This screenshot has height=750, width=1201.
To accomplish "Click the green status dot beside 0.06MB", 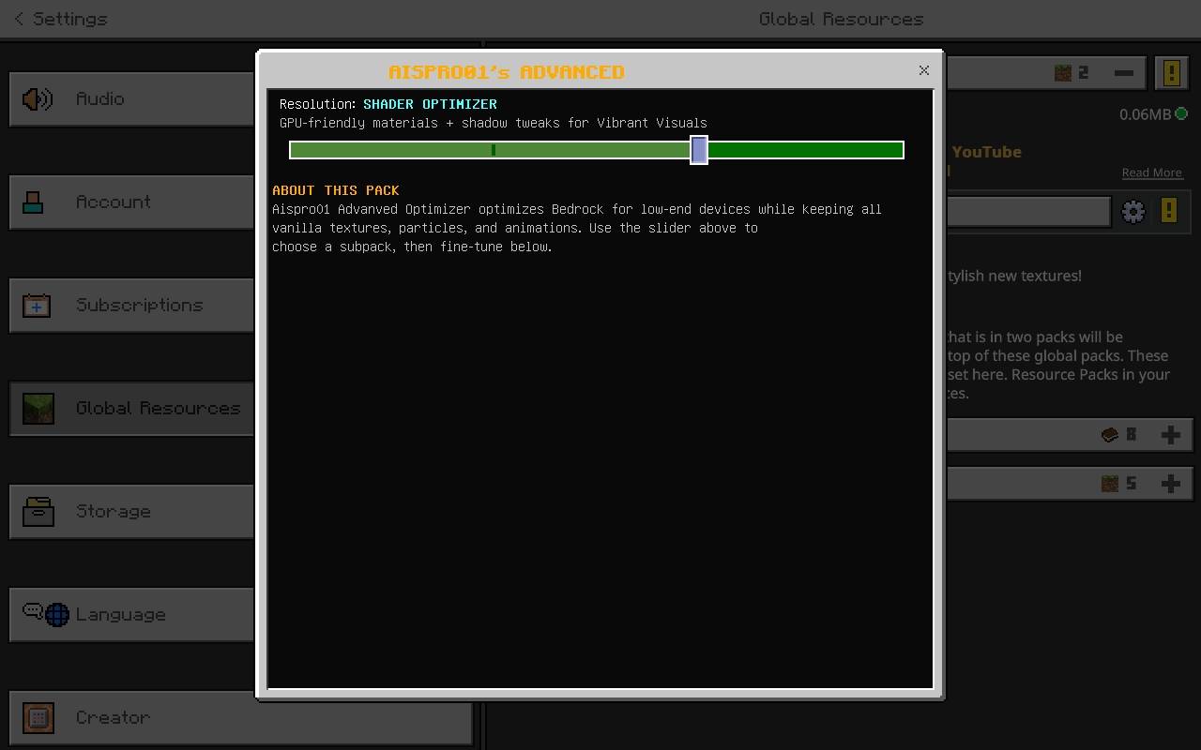I will pyautogui.click(x=1181, y=114).
